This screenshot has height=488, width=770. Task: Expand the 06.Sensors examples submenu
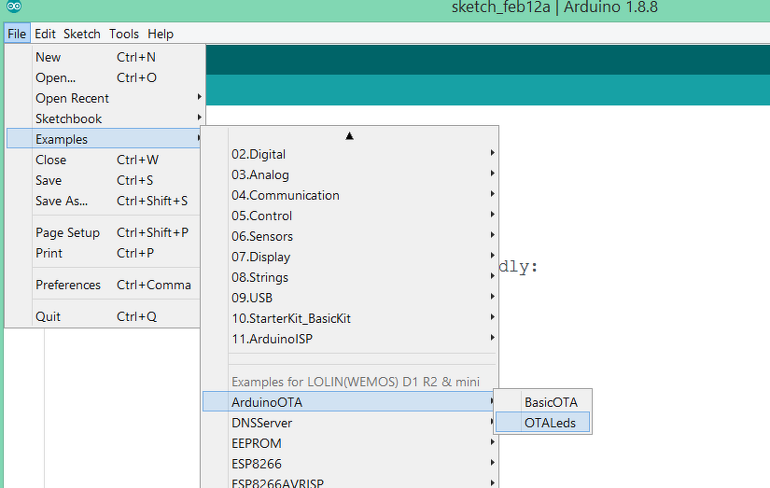pos(262,236)
